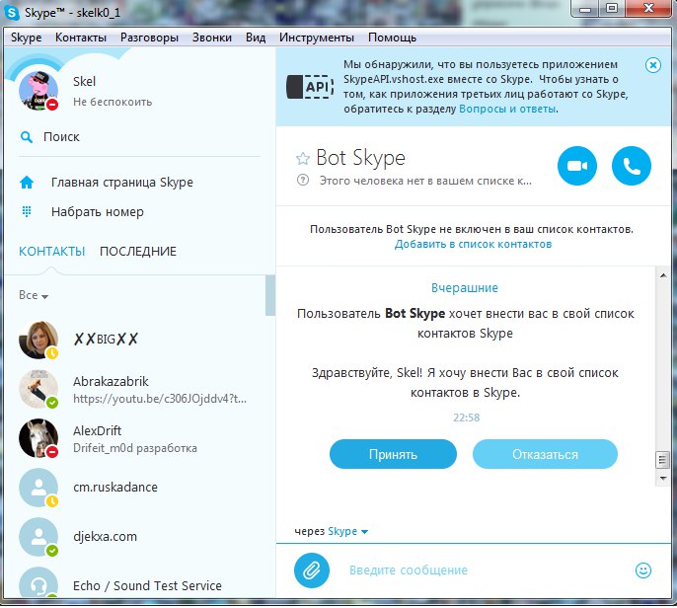Click the Вчерашние date header
The height and width of the screenshot is (608, 677).
click(x=465, y=288)
